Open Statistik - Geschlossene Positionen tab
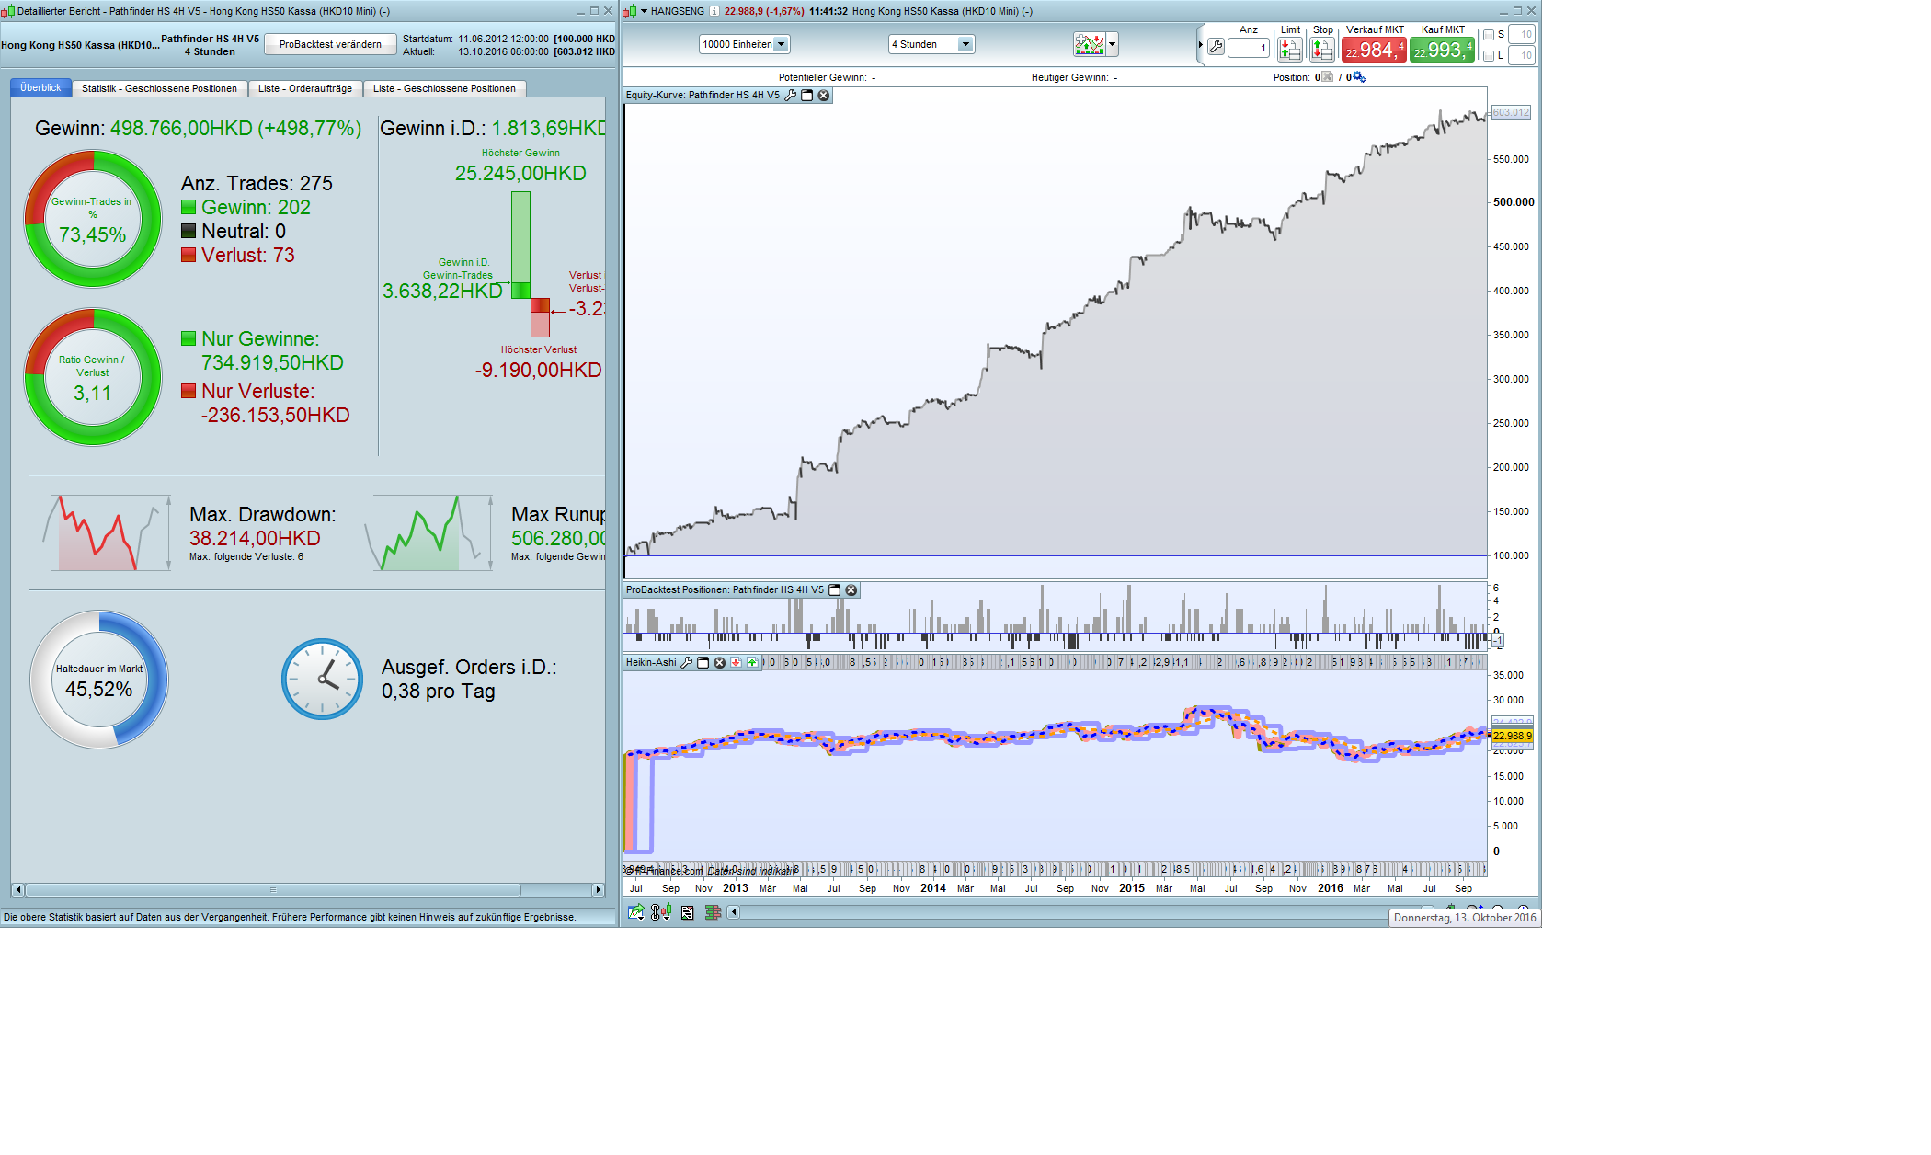The image size is (1931, 1155). pyautogui.click(x=159, y=88)
